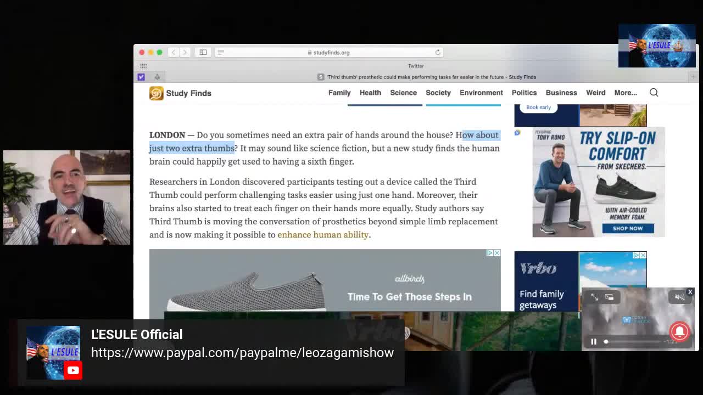Click the Study Finds logo
The width and height of the screenshot is (703, 395).
181,93
